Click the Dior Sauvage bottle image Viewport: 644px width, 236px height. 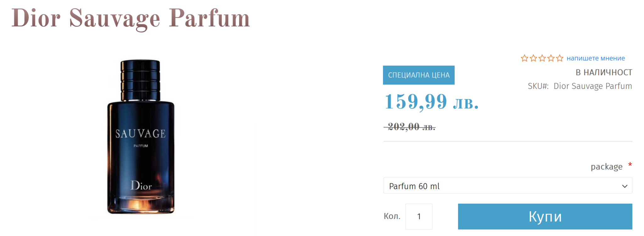point(141,137)
